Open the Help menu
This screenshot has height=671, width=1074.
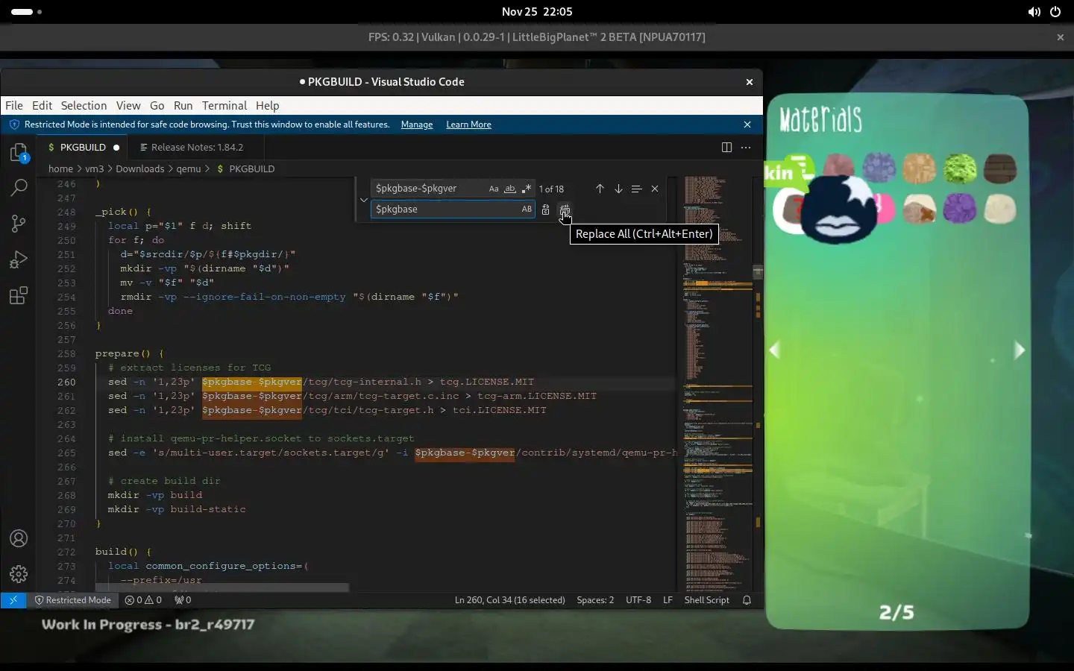[x=267, y=106]
